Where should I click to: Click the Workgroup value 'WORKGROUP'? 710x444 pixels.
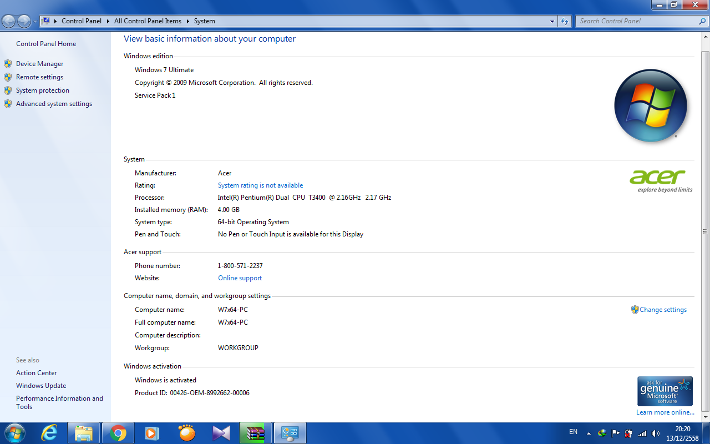pos(238,348)
